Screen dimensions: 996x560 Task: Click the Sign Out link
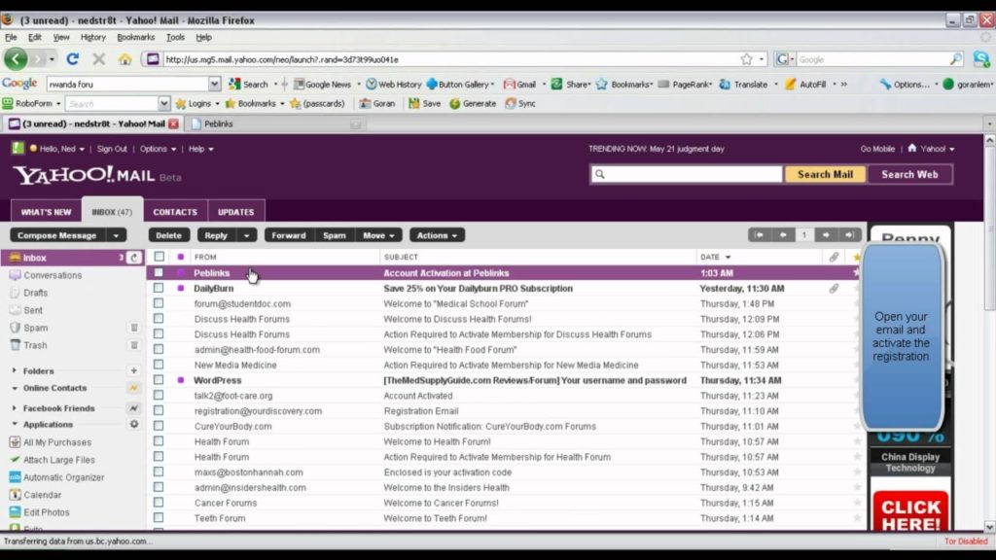point(112,149)
